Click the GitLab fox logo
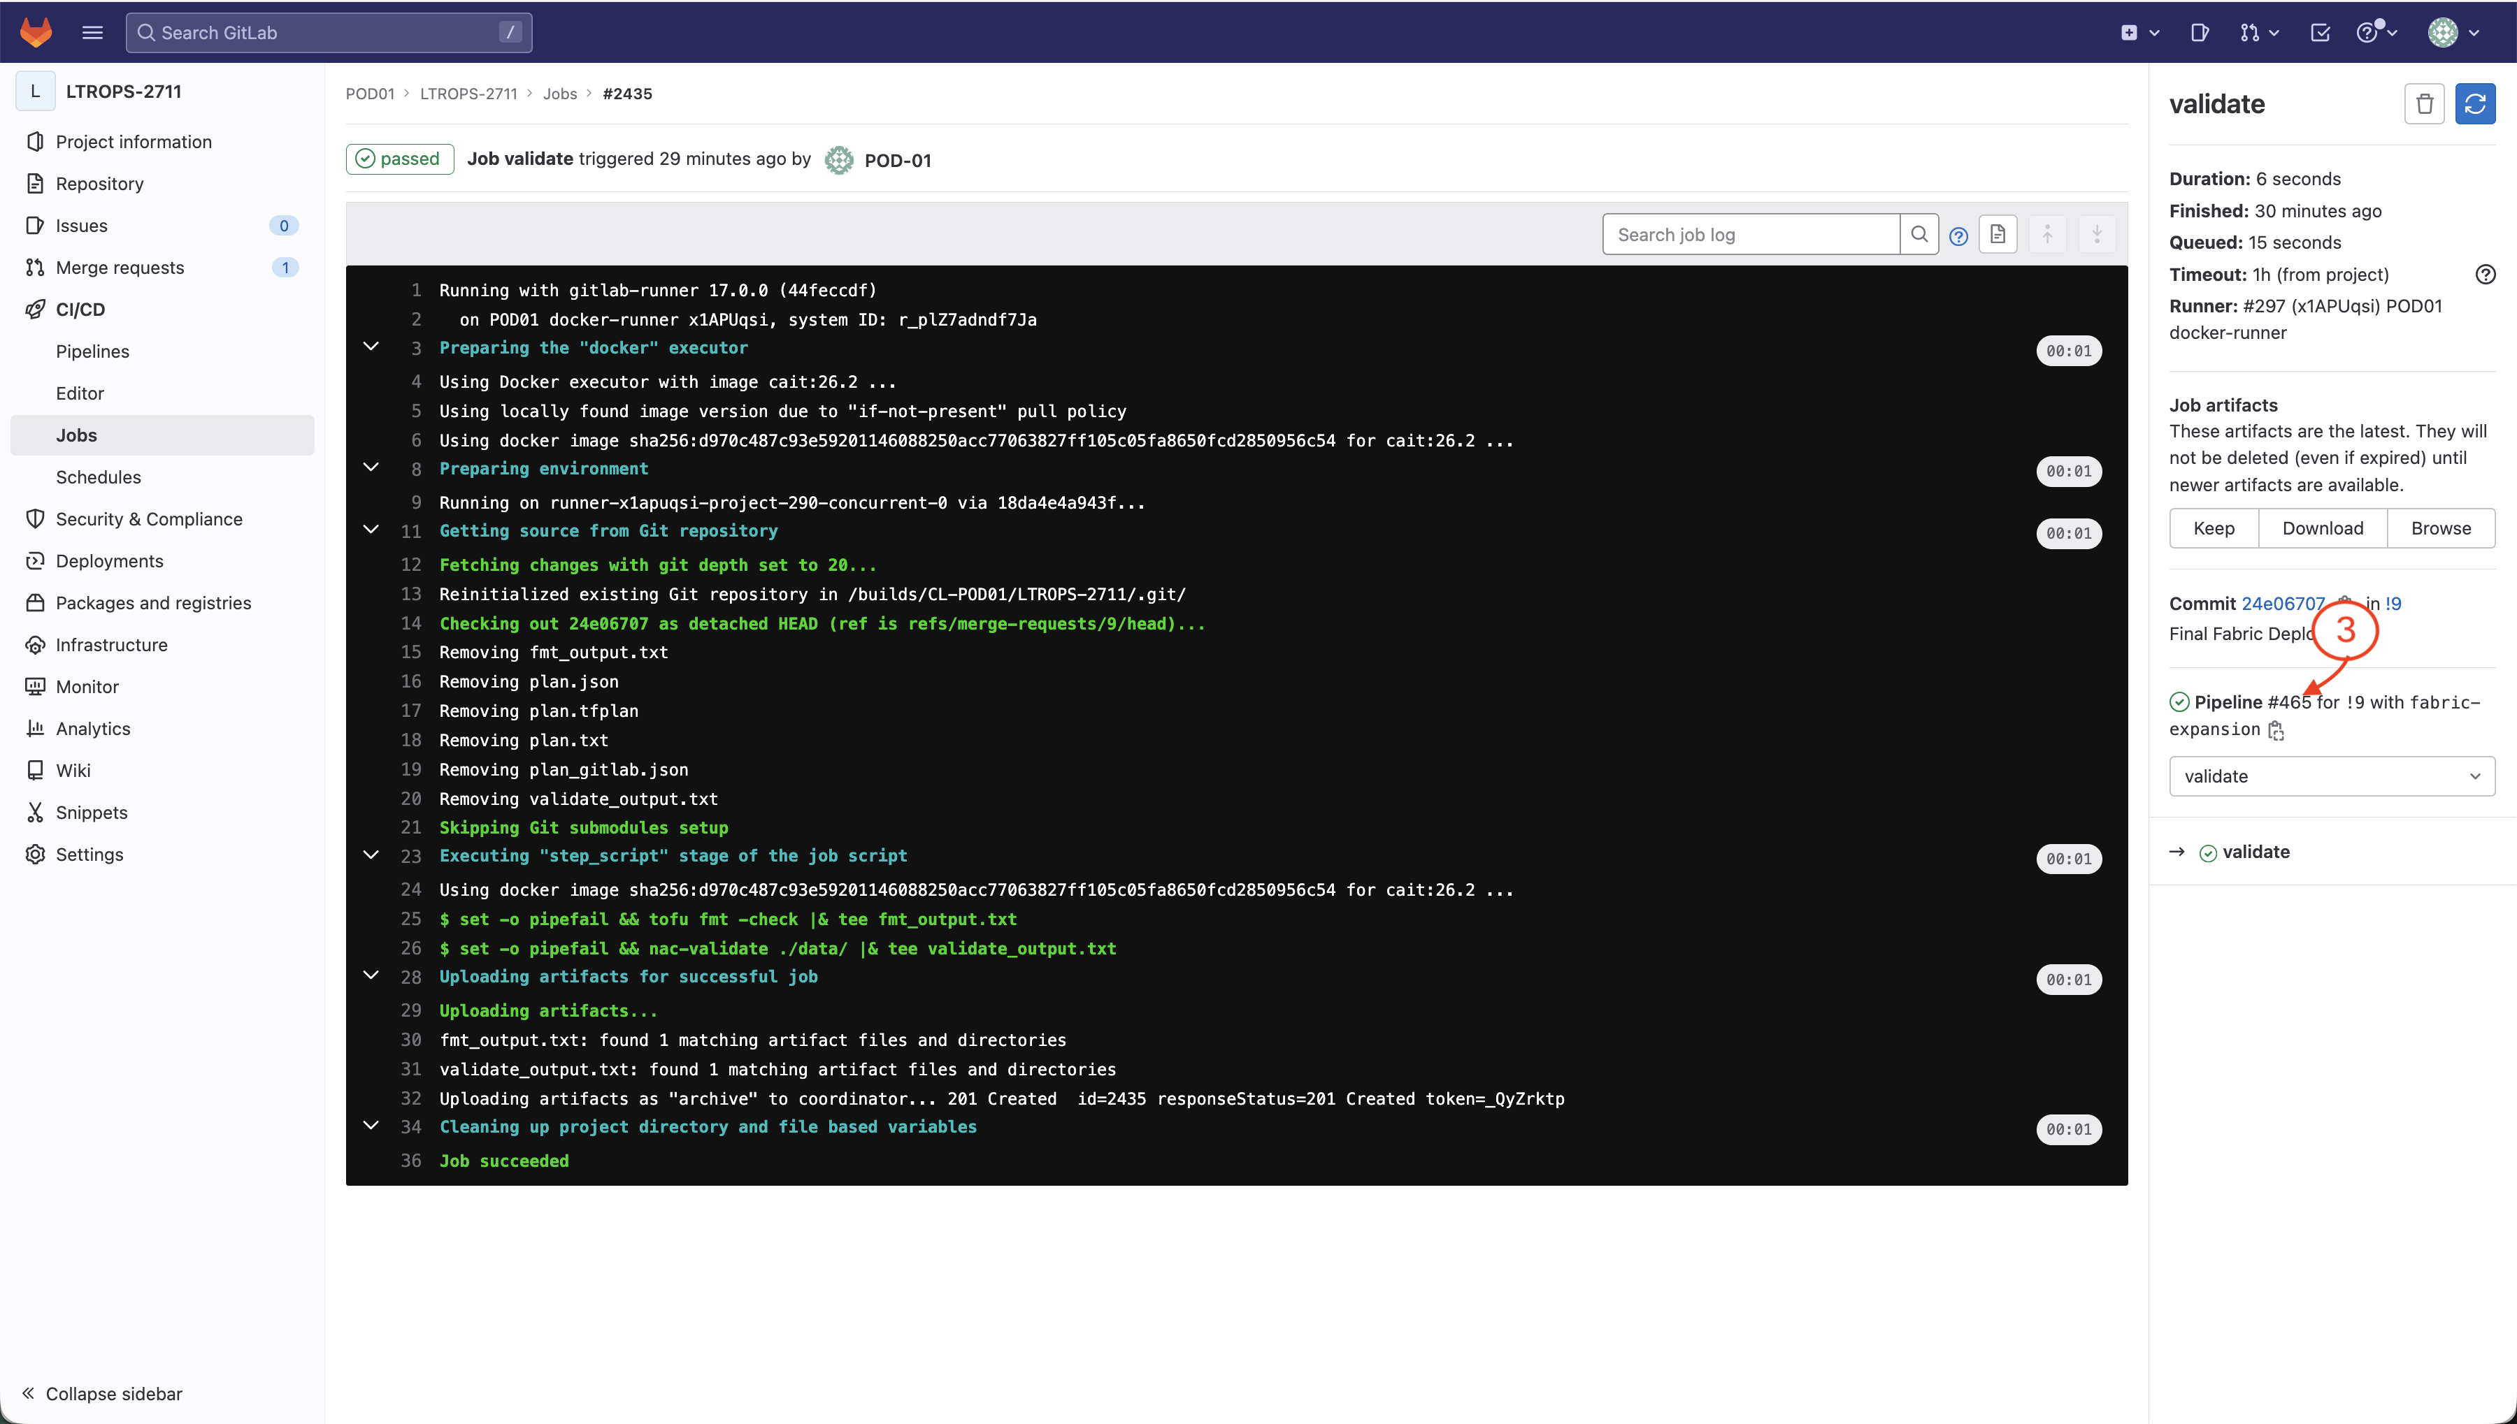The image size is (2517, 1424). pyautogui.click(x=36, y=32)
